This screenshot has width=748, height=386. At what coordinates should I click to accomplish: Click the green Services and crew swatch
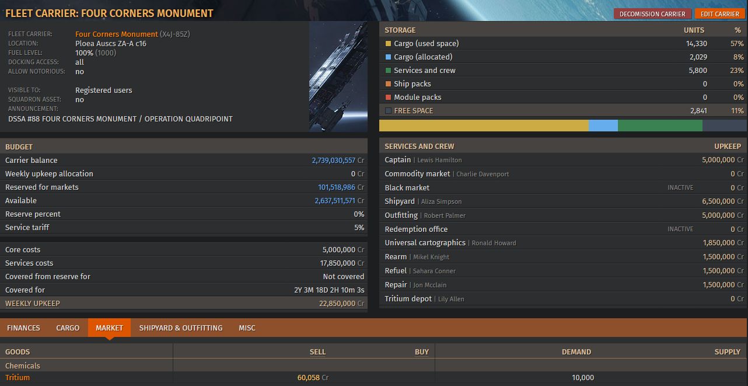click(388, 71)
